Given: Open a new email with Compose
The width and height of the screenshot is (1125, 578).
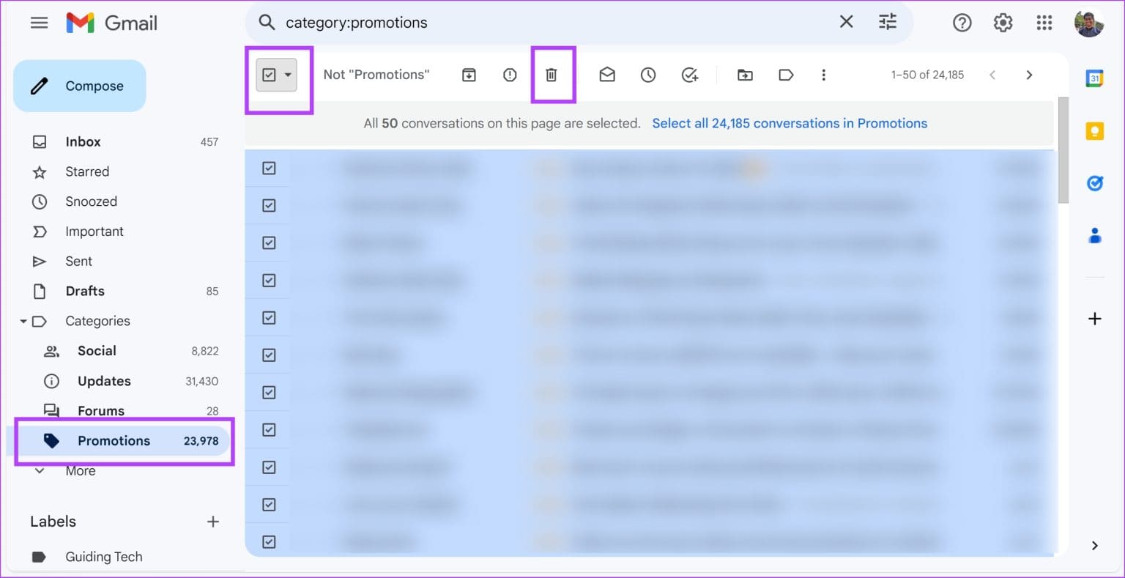Looking at the screenshot, I should pos(79,85).
